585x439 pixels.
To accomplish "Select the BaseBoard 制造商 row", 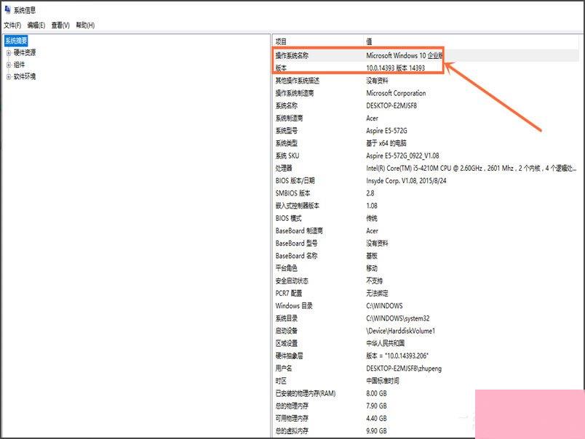I will (x=426, y=230).
